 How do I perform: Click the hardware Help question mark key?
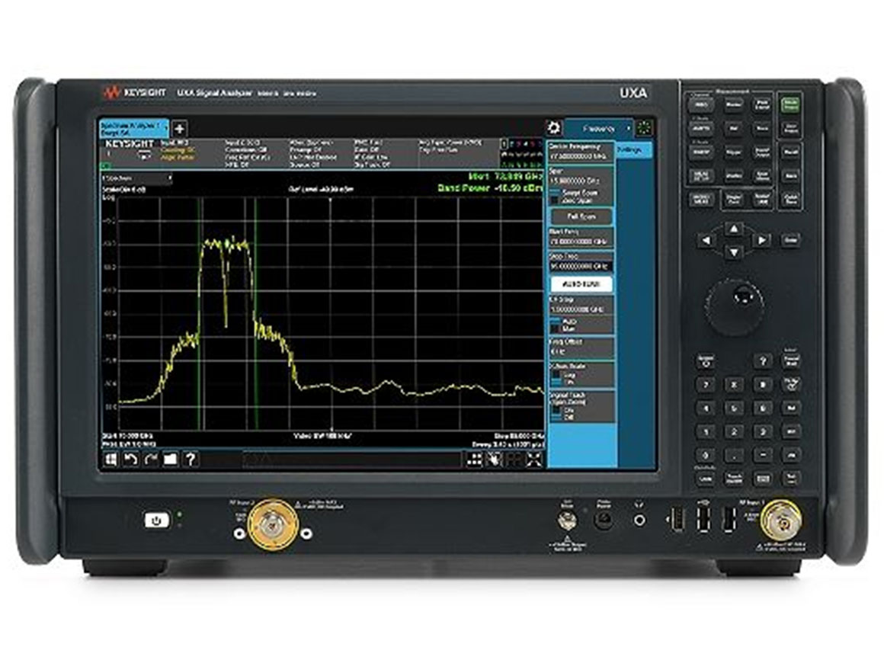[763, 360]
